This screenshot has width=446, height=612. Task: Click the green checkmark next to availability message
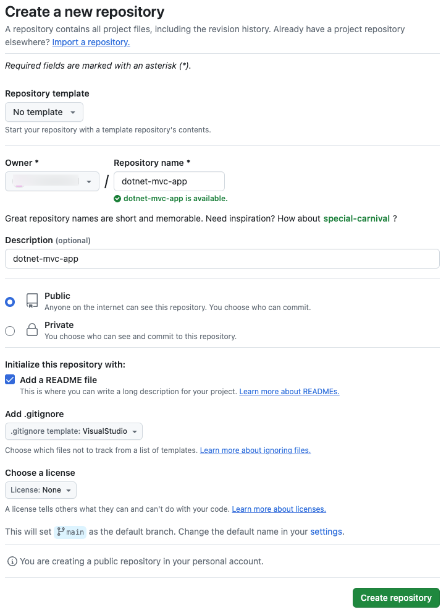(x=117, y=199)
